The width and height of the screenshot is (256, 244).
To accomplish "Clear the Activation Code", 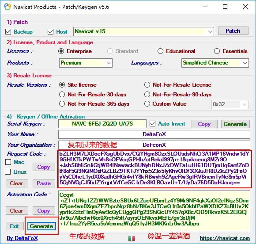I will click(17, 211).
